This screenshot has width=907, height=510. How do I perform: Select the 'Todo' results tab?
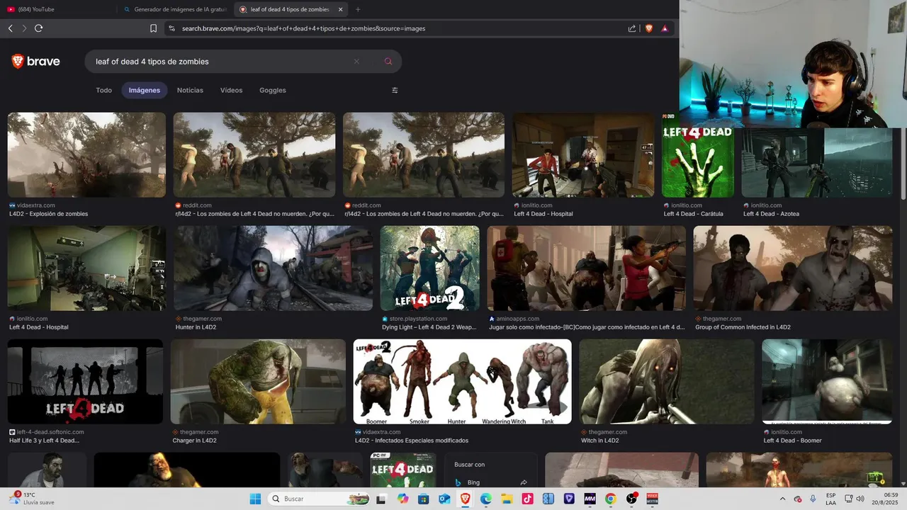click(104, 90)
